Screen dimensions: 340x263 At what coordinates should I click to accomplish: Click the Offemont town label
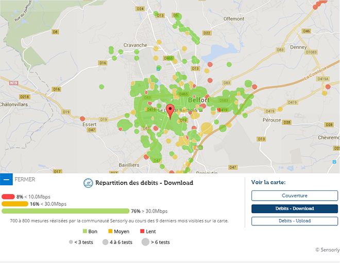point(234,19)
